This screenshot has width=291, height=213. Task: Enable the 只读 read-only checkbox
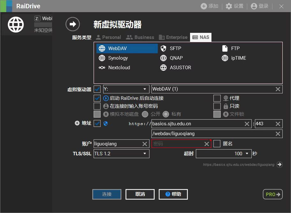click(217, 106)
